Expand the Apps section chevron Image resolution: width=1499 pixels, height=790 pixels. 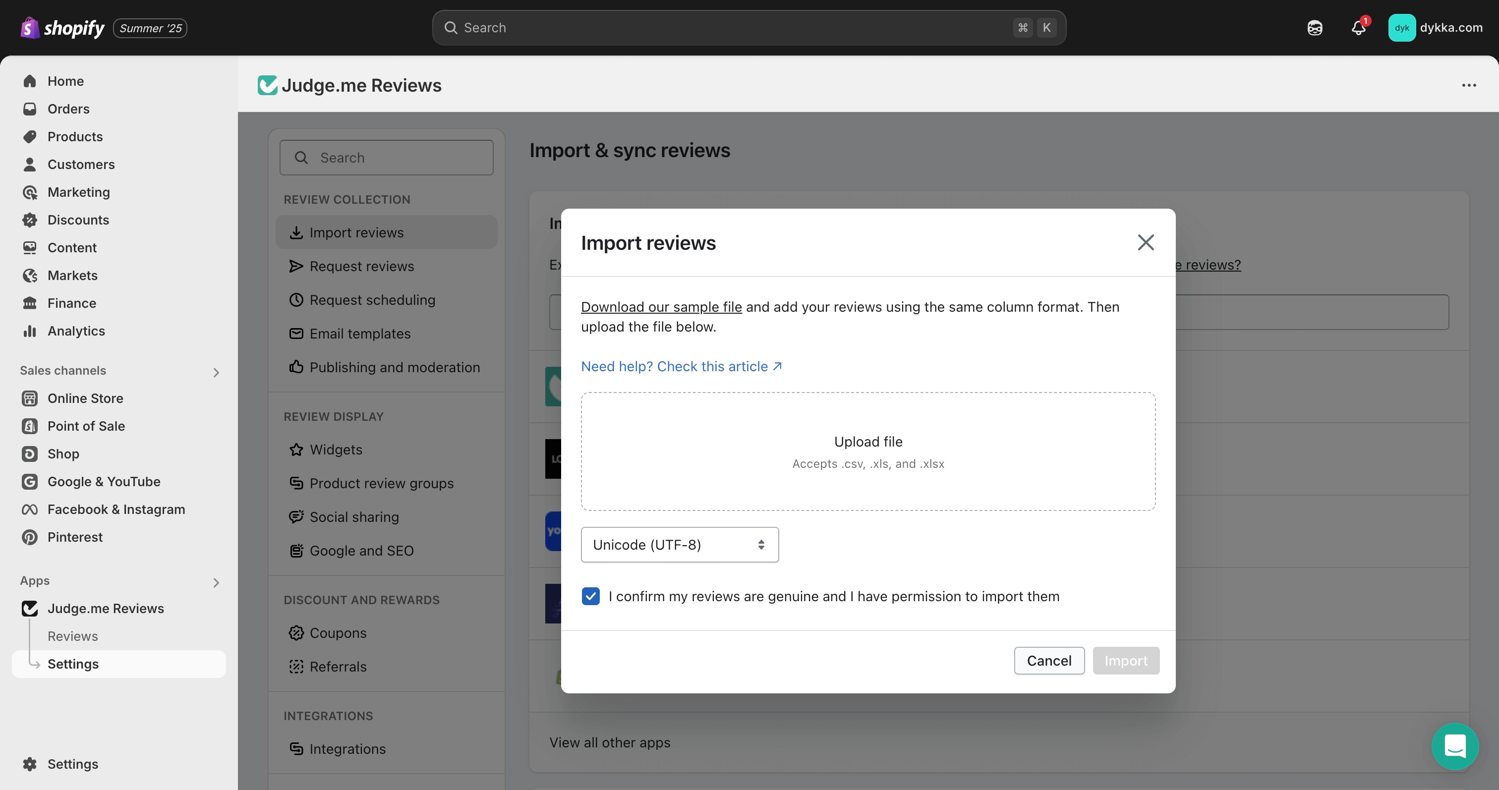pyautogui.click(x=216, y=582)
